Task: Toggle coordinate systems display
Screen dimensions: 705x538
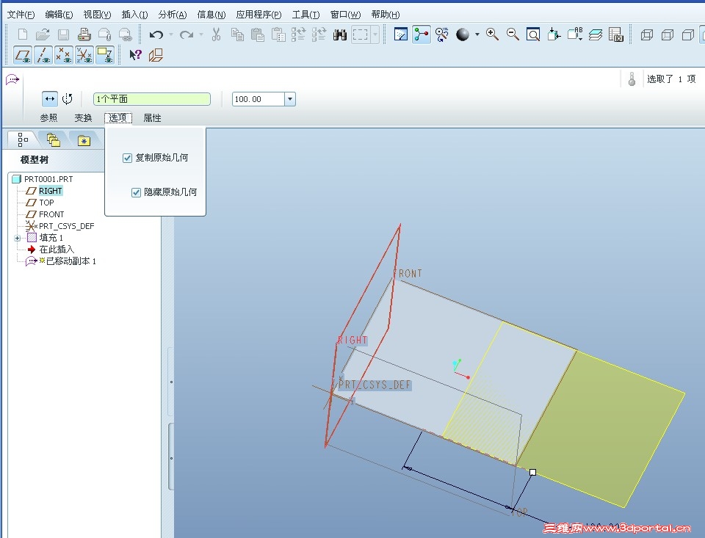Action: pyautogui.click(x=84, y=55)
